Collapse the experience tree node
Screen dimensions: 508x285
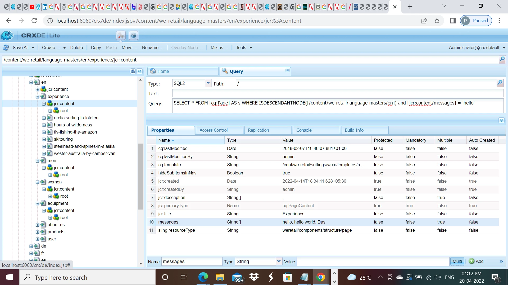(x=38, y=97)
